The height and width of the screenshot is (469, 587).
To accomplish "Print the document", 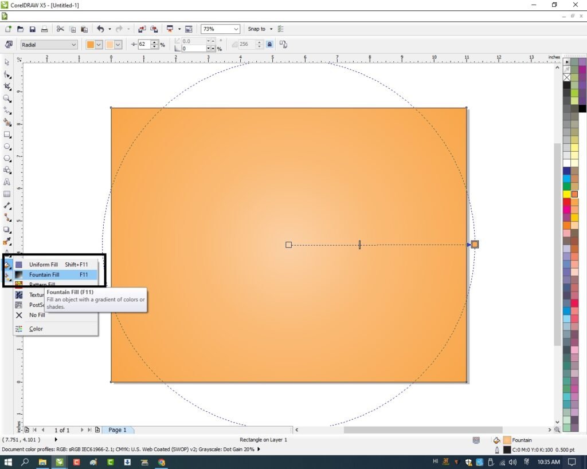I will pyautogui.click(x=44, y=29).
